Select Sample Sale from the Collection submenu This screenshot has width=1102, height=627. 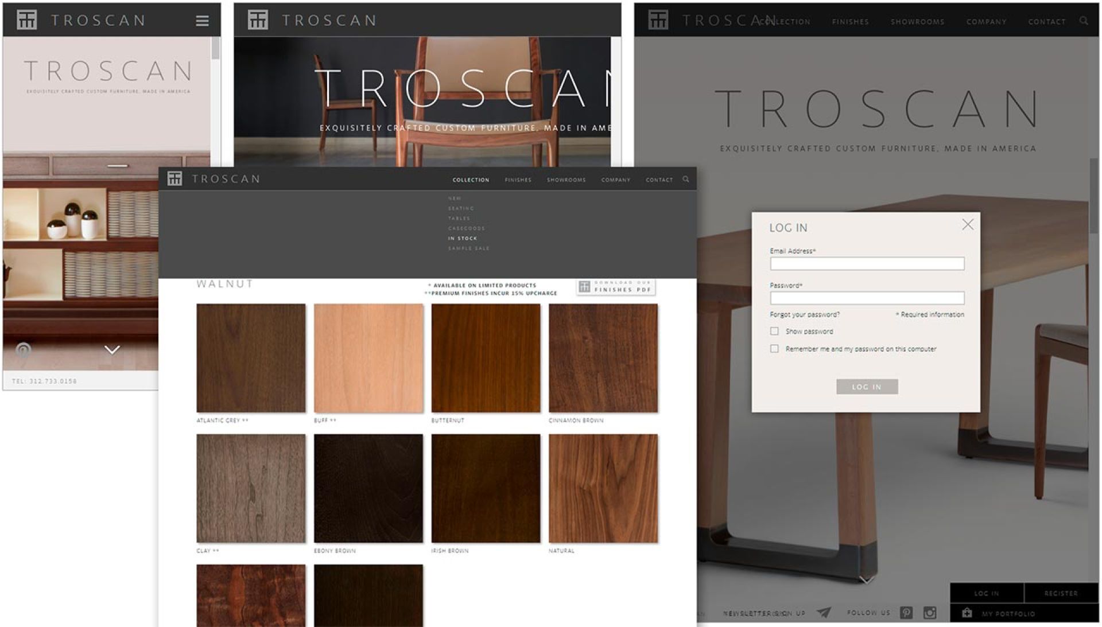coord(468,248)
